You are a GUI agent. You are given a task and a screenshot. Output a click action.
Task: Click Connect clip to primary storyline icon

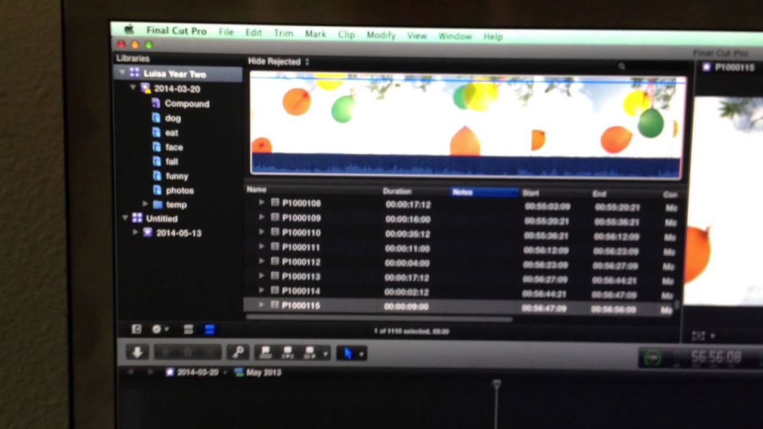266,353
